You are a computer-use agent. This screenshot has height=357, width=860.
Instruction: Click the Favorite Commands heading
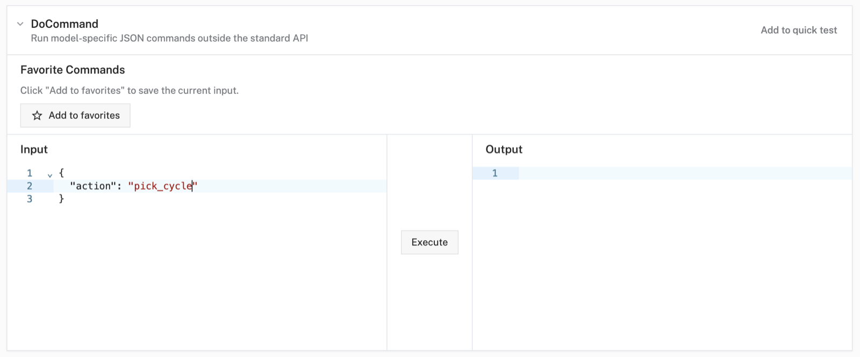pyautogui.click(x=73, y=70)
